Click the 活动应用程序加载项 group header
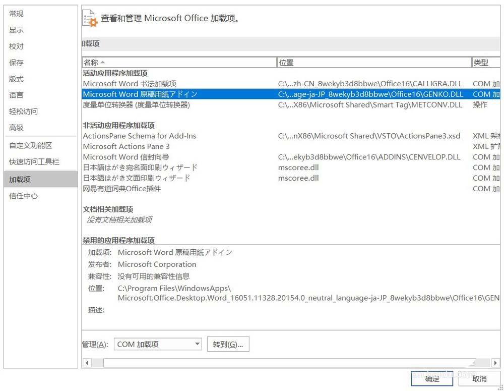 (115, 73)
